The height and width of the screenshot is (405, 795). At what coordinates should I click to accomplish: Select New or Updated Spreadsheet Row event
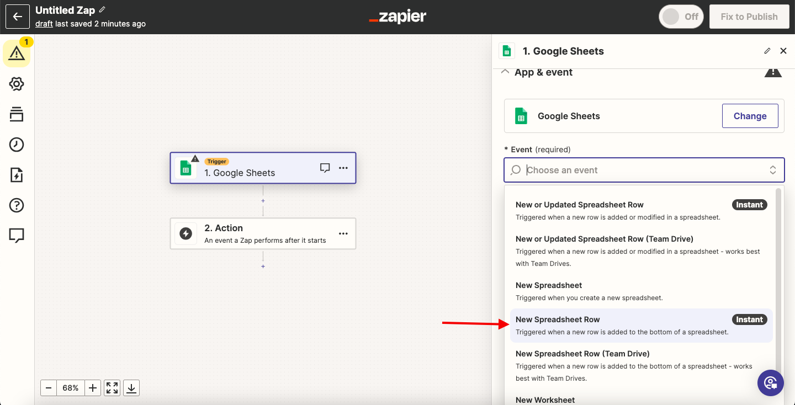(x=641, y=211)
